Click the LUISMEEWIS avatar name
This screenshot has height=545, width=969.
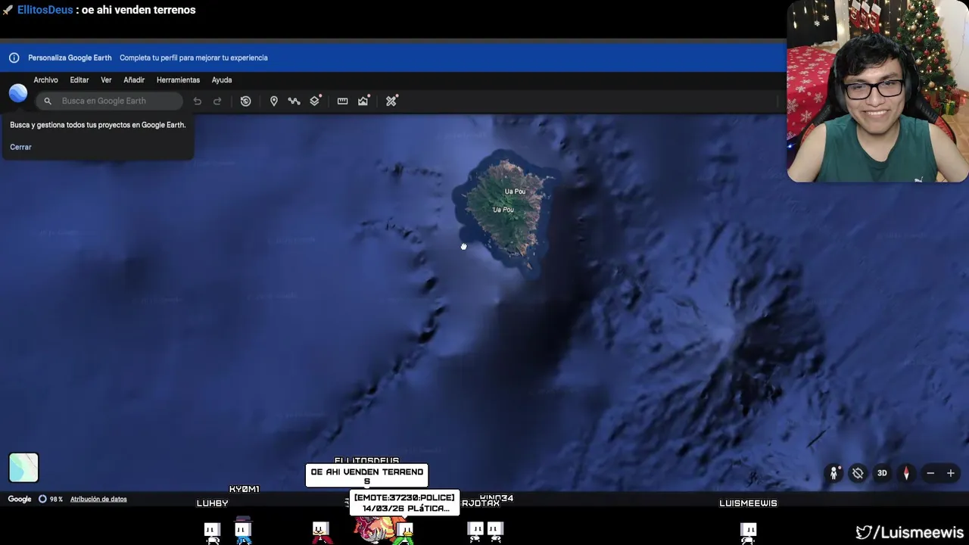[x=748, y=503]
